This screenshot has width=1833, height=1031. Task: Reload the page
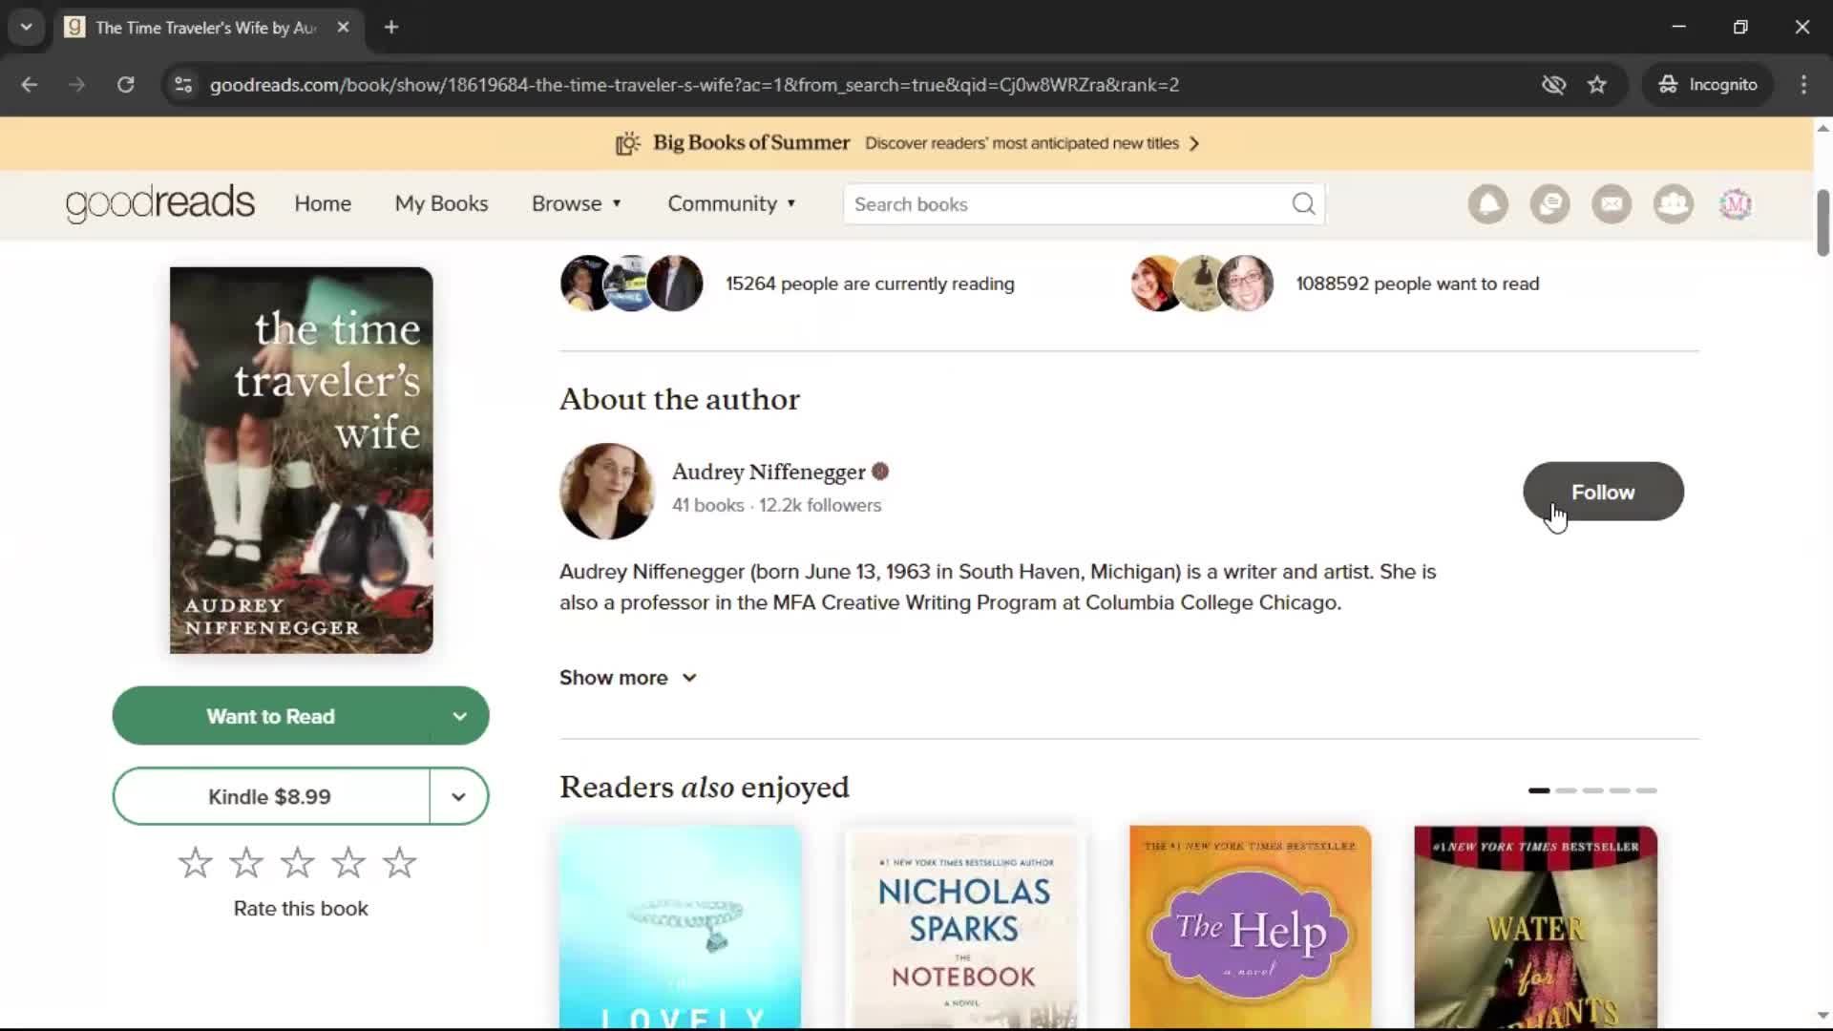coord(125,85)
